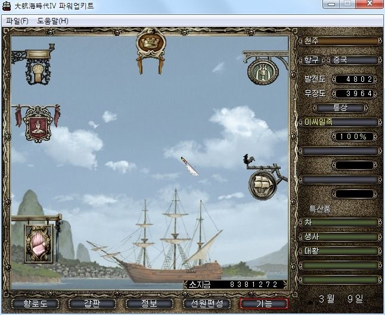Click the 발전도 value 4802
Image resolution: width=385 pixels, height=315 pixels.
click(x=355, y=79)
